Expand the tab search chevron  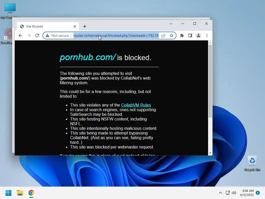point(171,24)
